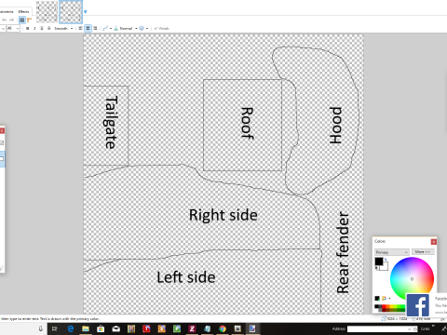This screenshot has height=335, width=447.
Task: Open the selection clipping dropdown arrow
Action: [x=147, y=29]
